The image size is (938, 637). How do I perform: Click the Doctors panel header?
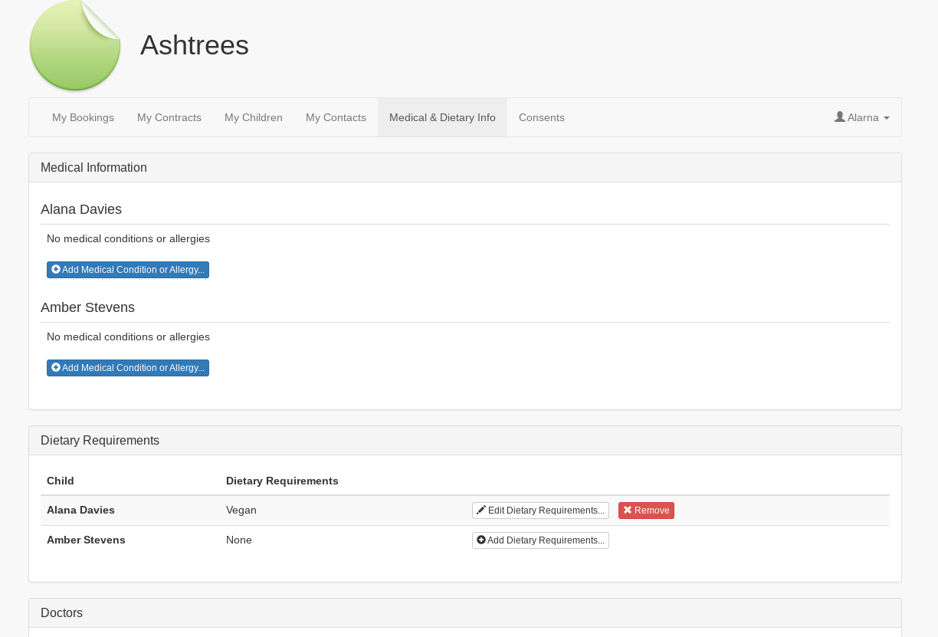tap(61, 613)
